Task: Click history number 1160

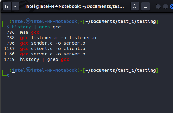Action: tap(9, 54)
